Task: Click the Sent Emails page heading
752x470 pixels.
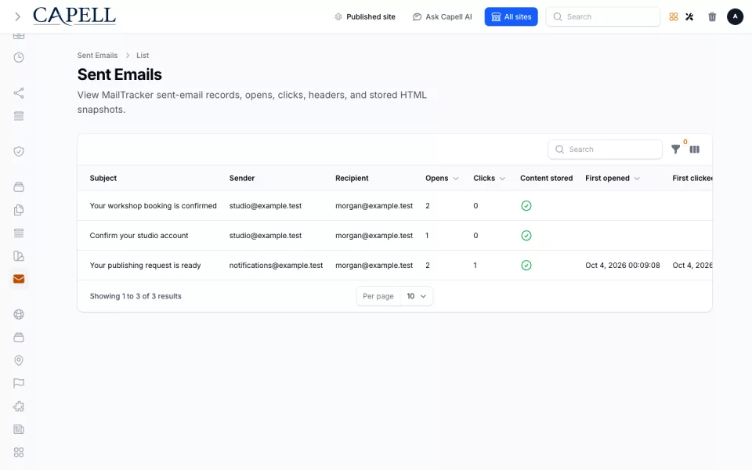Action: click(x=119, y=75)
